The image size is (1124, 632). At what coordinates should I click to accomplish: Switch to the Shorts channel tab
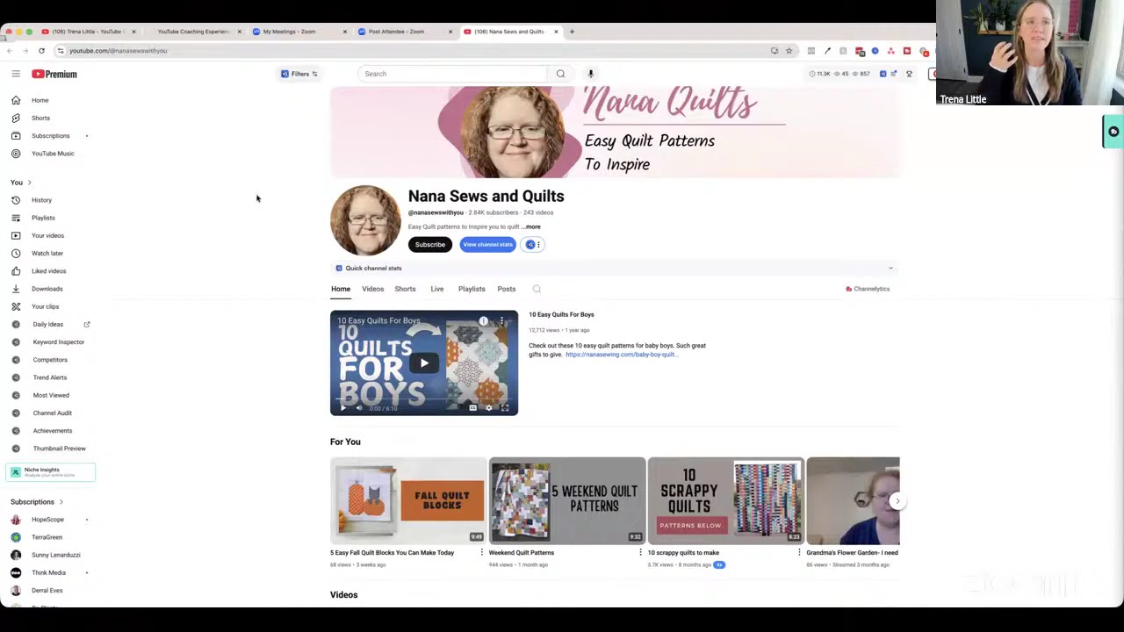[x=405, y=289]
